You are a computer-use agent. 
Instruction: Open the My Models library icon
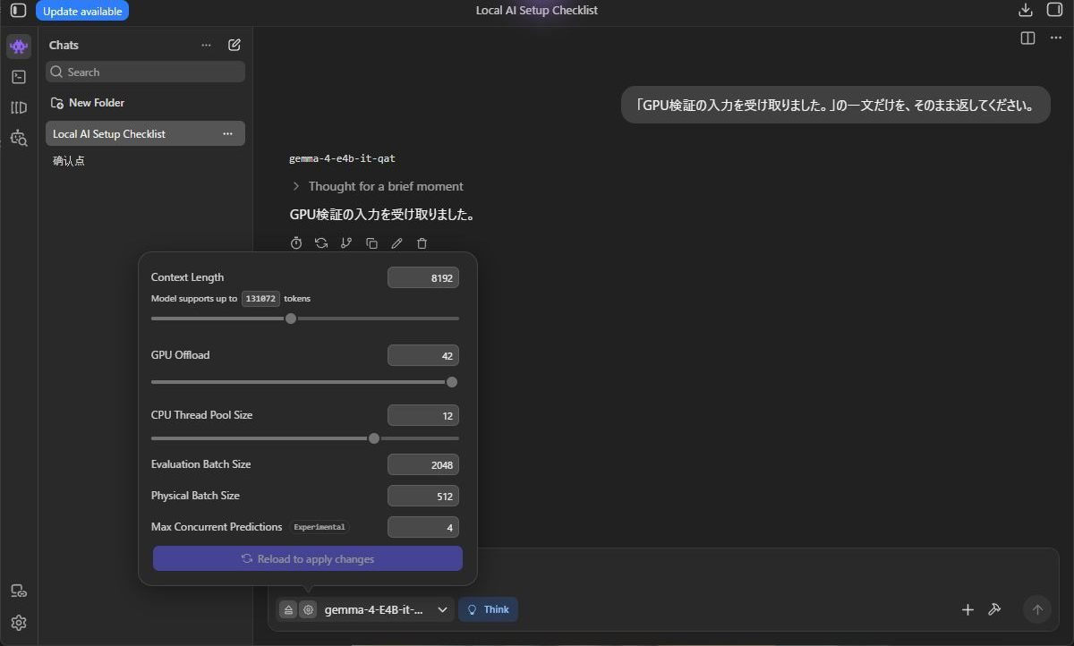pos(19,107)
